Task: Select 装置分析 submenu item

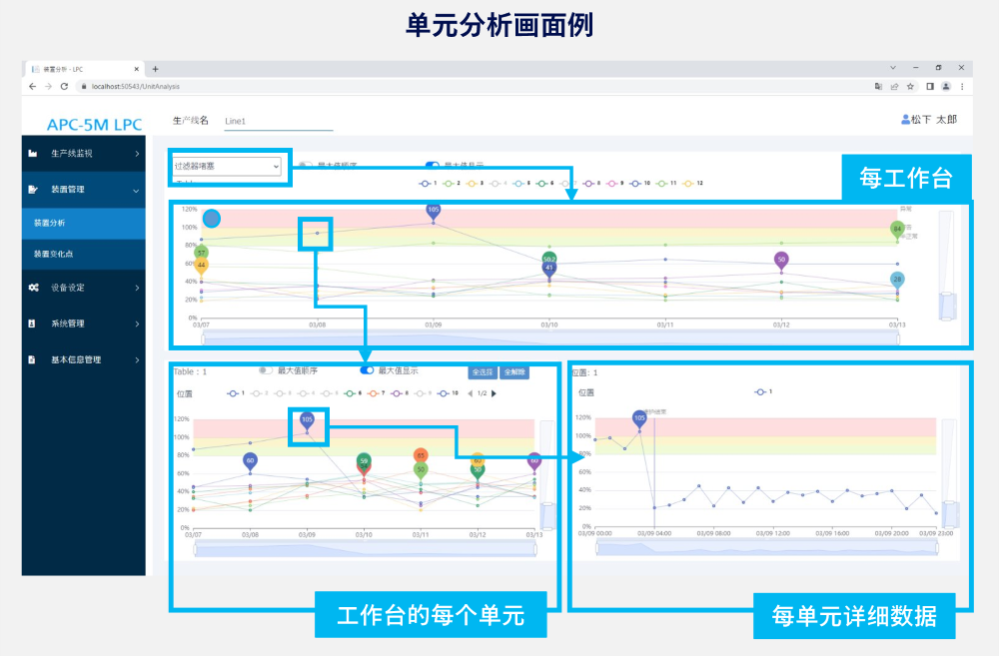Action: coord(50,223)
